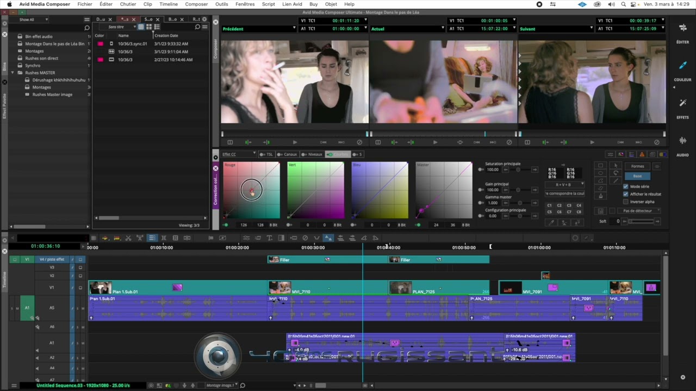Screen dimensions: 696x391
Task: Select the rectangle shape tool
Action: 600,166
